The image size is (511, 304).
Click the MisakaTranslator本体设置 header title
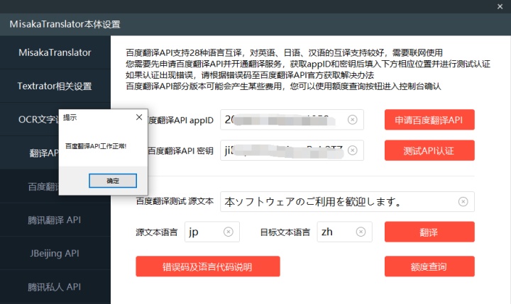pyautogui.click(x=65, y=24)
